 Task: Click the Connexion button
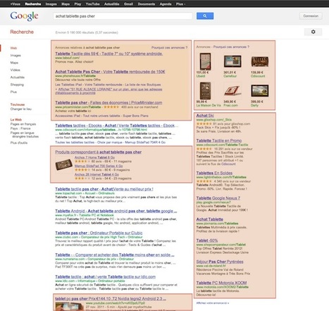point(311,16)
